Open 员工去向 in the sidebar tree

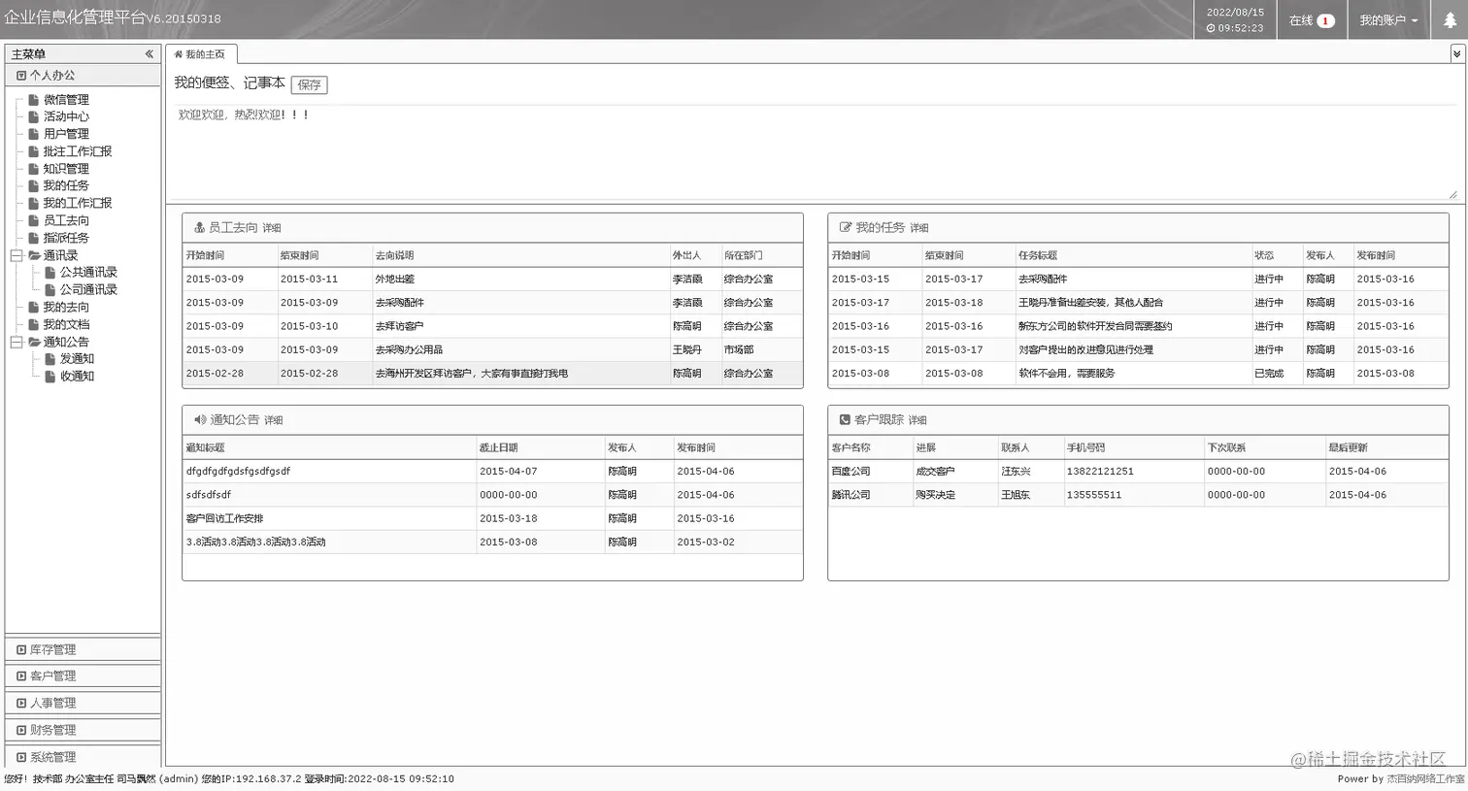66,220
